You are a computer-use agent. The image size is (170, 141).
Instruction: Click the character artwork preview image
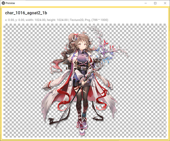coord(85,80)
